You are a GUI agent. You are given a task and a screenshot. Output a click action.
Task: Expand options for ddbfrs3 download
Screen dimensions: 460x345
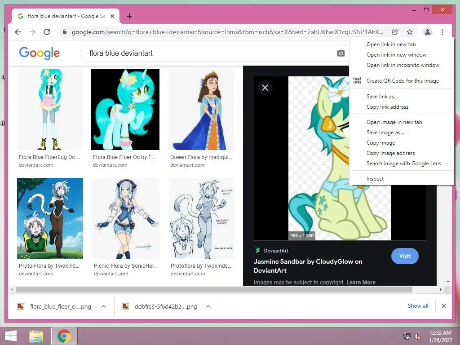click(x=208, y=306)
